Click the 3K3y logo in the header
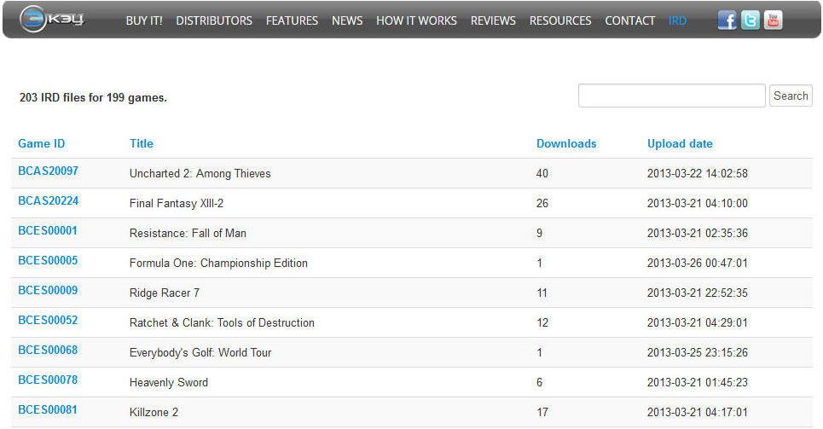 [x=51, y=20]
